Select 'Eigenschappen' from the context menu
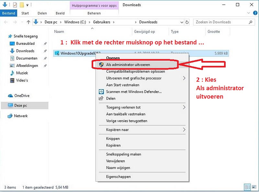Image resolution: width=259 pixels, height=192 pixels. (118, 177)
